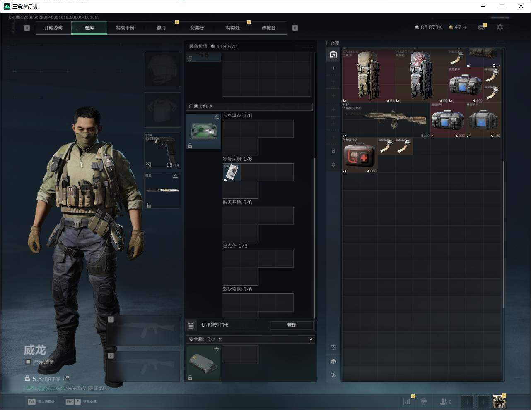Click the equipment panel scrollbar
Viewport: 531px width, 410px height.
coord(315,238)
